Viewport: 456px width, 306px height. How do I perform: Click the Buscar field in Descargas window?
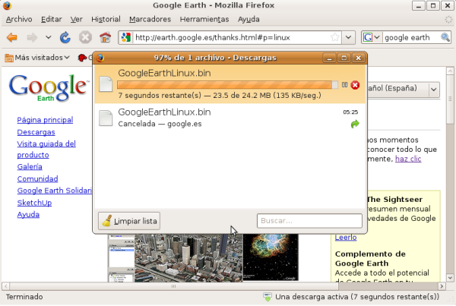(x=309, y=221)
